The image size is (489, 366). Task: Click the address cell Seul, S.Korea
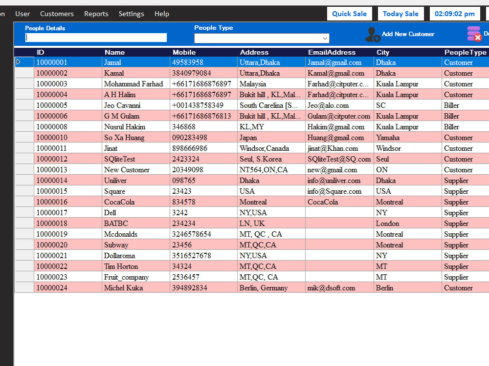pyautogui.click(x=271, y=159)
